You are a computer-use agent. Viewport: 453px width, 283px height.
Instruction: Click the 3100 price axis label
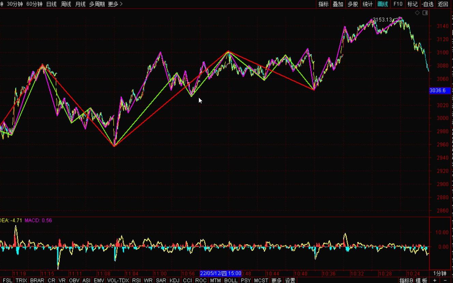[443, 52]
